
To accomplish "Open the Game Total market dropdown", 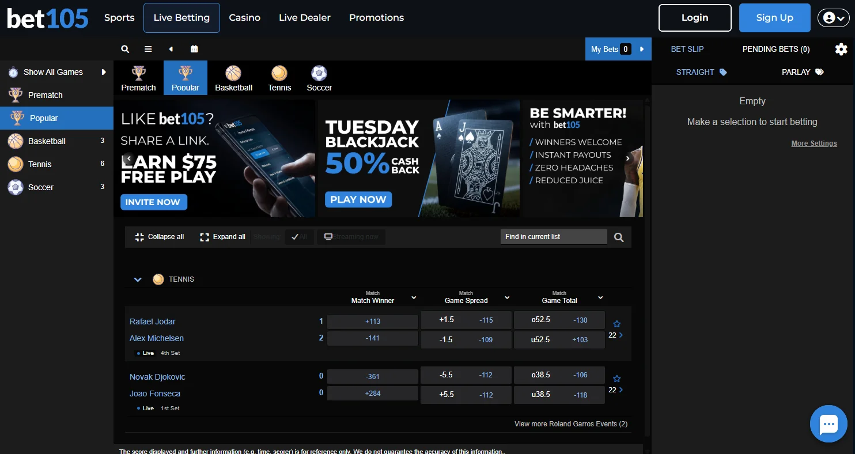I will point(600,297).
